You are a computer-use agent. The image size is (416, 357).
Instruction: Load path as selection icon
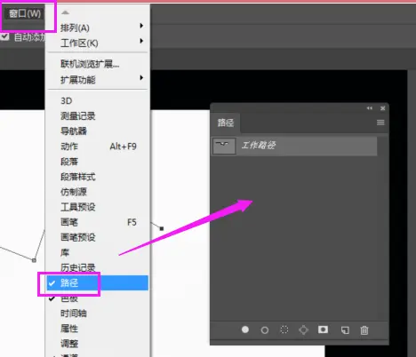(284, 329)
